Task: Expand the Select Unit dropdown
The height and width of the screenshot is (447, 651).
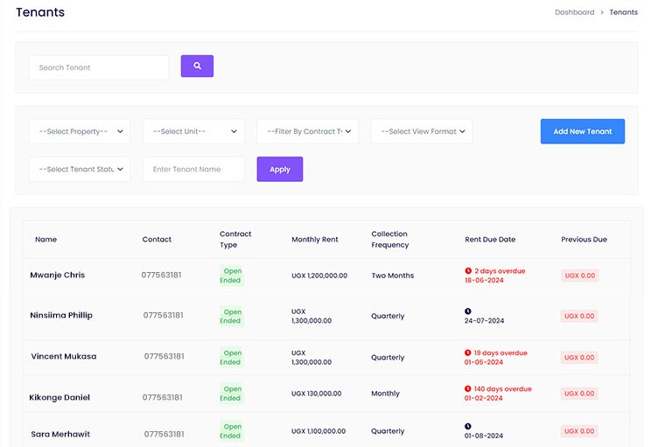Action: coord(193,131)
